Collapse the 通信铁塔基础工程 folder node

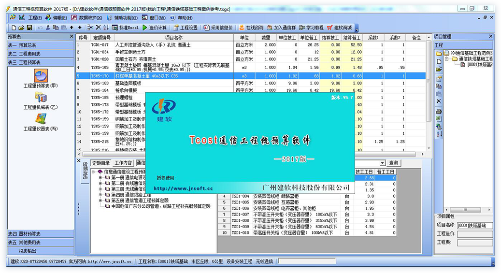click(x=447, y=59)
